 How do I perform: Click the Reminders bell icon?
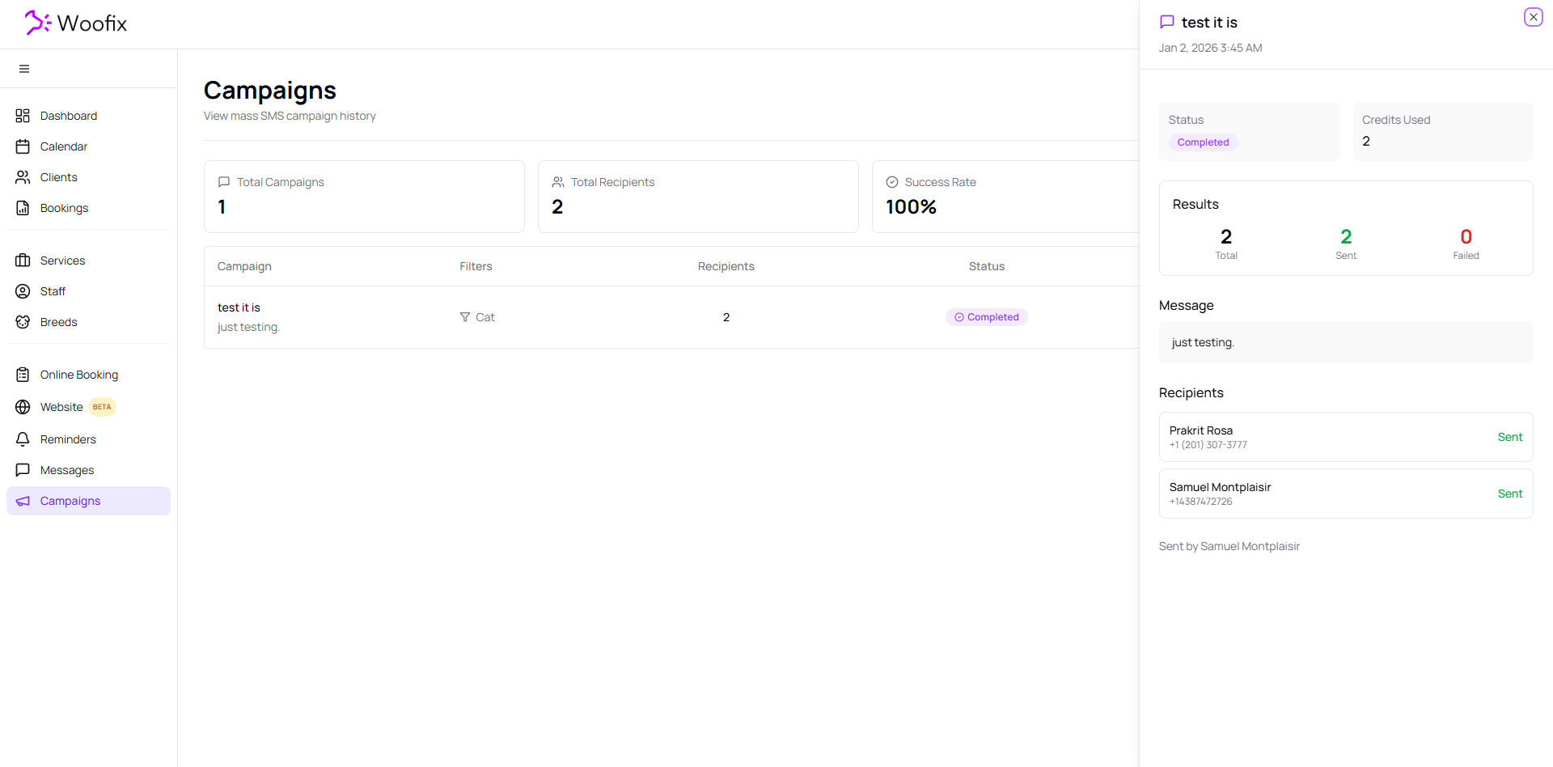tap(23, 439)
